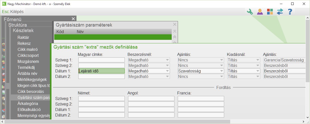Click the horizontal scrollbar right arrow
The height and width of the screenshot is (124, 310).
(x=303, y=121)
